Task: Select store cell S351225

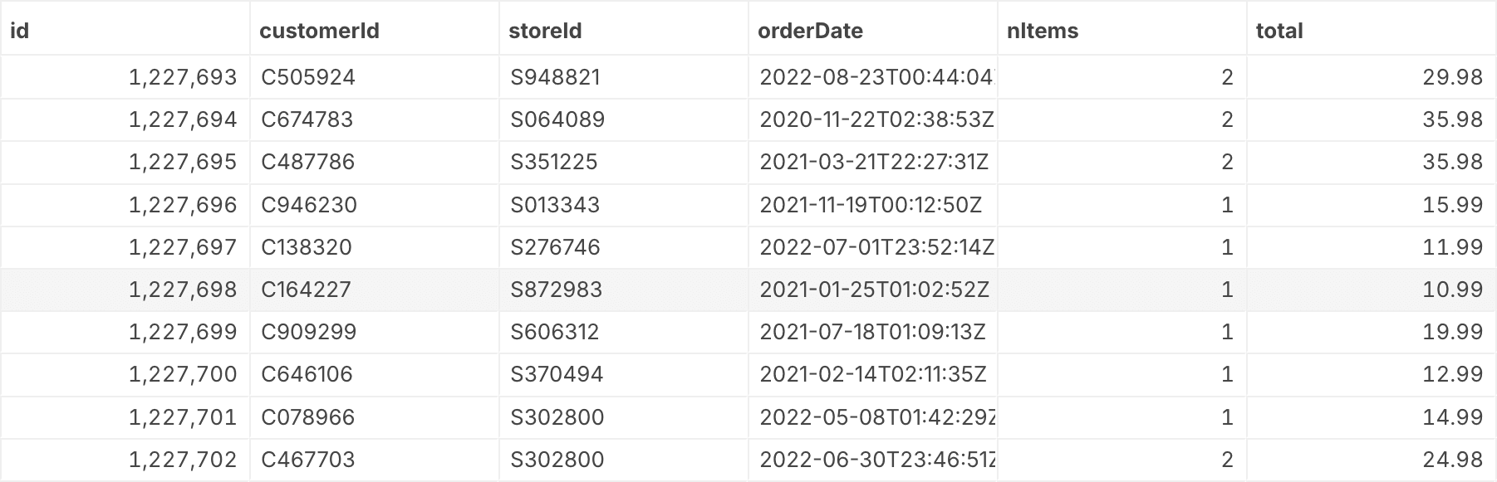Action: coord(554,162)
